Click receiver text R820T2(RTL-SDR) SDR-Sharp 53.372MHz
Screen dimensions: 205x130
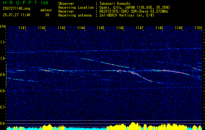134,11
